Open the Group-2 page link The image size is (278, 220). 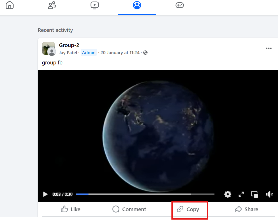tap(69, 45)
